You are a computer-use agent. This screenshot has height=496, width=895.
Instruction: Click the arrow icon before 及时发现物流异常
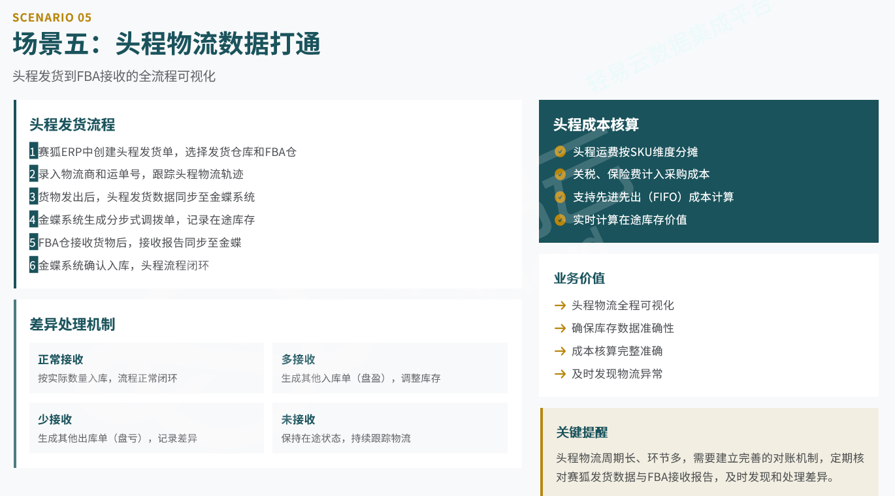coord(560,374)
